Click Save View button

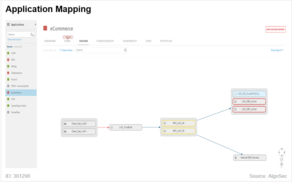click(48, 50)
